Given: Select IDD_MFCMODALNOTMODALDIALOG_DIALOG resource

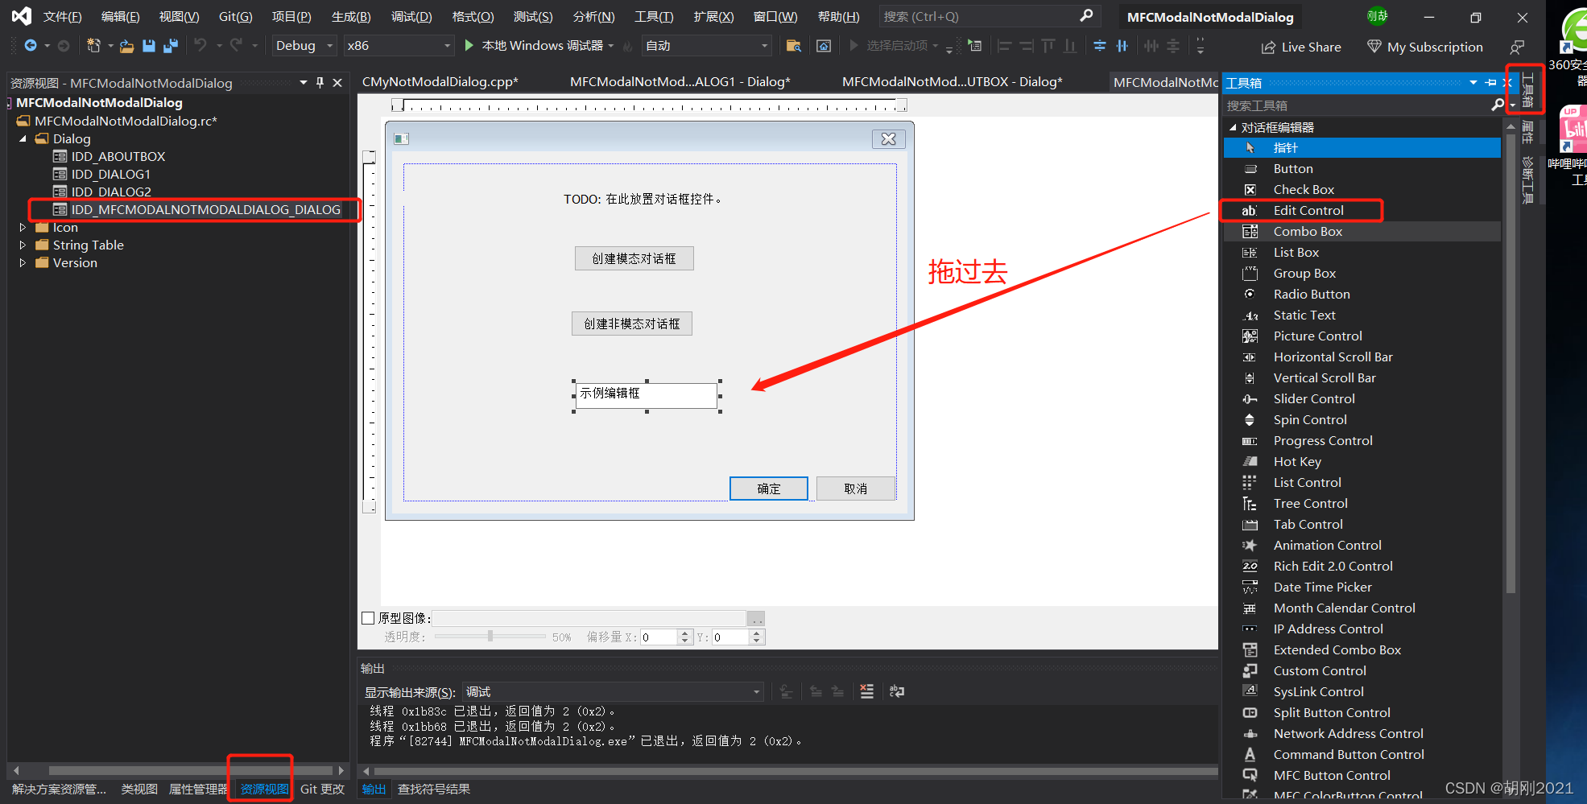Looking at the screenshot, I should click(205, 209).
